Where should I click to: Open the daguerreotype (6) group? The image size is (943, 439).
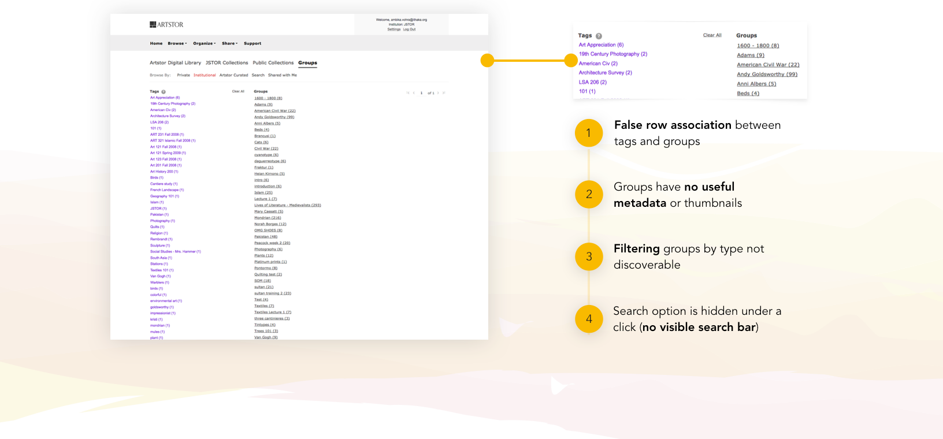pyautogui.click(x=270, y=161)
